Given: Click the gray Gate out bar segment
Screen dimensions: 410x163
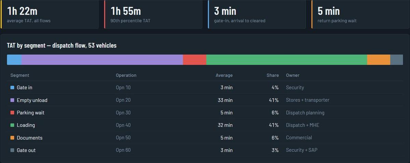Looking at the screenshot, I should click(397, 60).
